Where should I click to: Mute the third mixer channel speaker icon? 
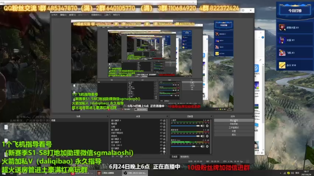203,147
